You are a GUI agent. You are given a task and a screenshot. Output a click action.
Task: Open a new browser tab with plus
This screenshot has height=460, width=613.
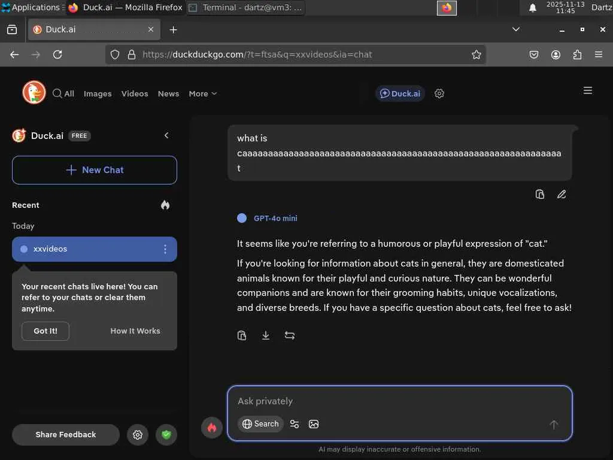[x=173, y=30]
